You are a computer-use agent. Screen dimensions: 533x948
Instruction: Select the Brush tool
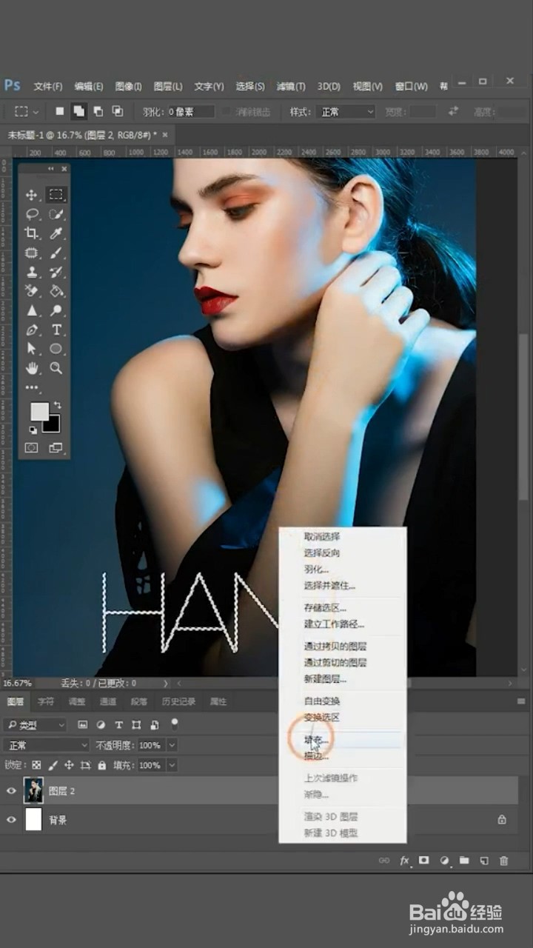pyautogui.click(x=56, y=253)
